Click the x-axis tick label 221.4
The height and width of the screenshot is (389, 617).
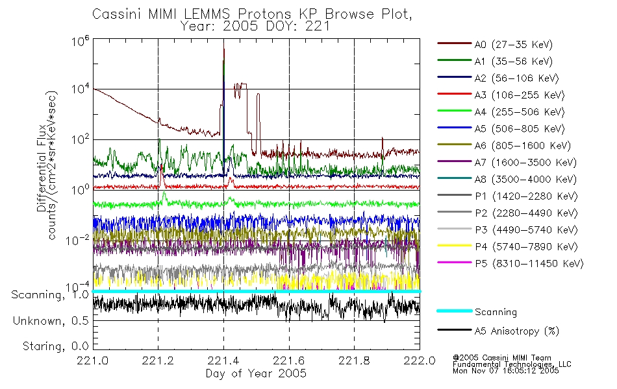click(x=223, y=360)
